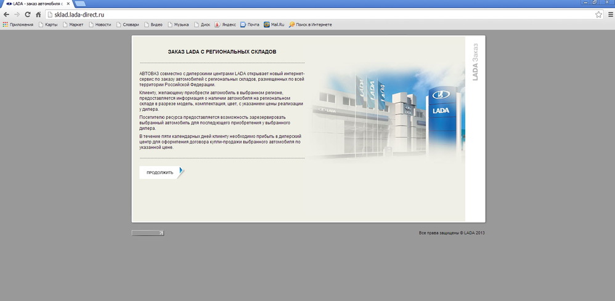Screen dimensions: 615x301
Task: Close the LADA tab with its X
Action: [68, 4]
